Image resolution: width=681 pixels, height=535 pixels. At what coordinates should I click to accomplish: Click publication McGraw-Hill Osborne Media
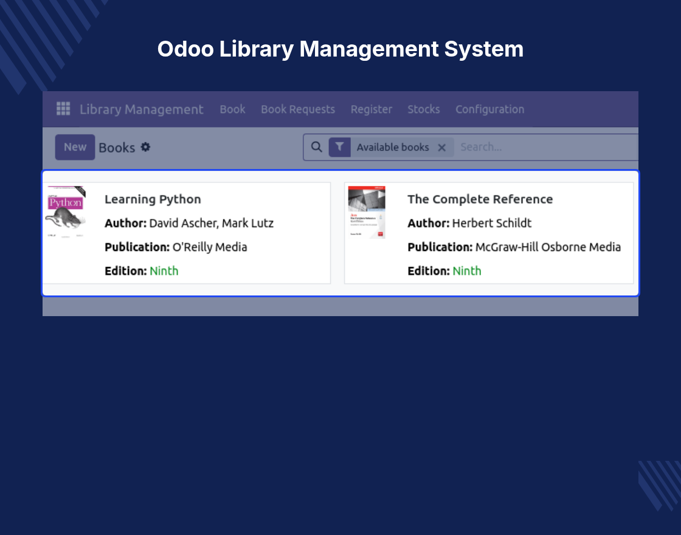pos(548,247)
